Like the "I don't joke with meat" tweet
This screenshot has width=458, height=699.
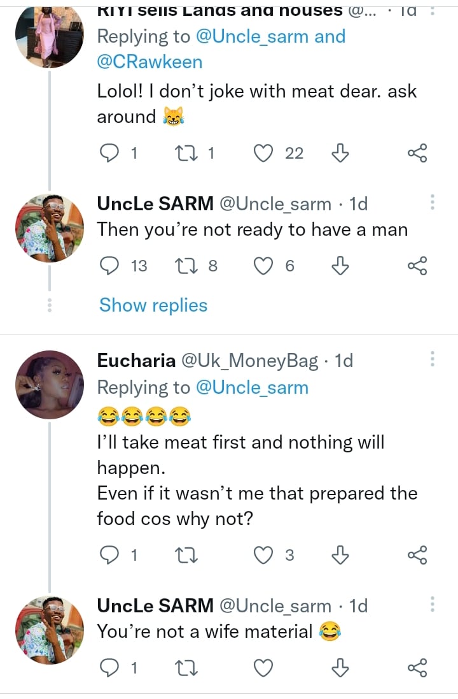[x=263, y=153]
